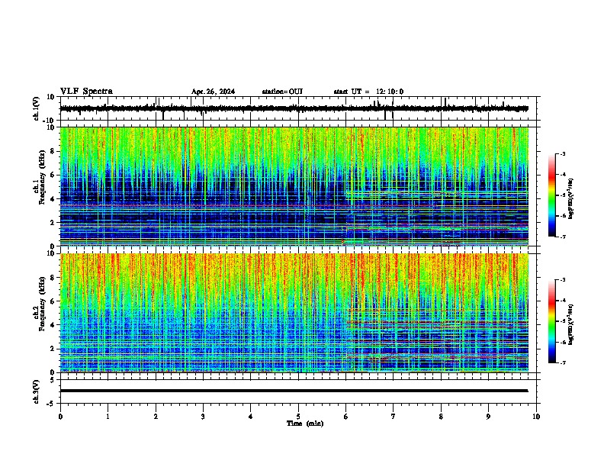Click the ch.1 color bar log(PSD) label

pyautogui.click(x=570, y=198)
